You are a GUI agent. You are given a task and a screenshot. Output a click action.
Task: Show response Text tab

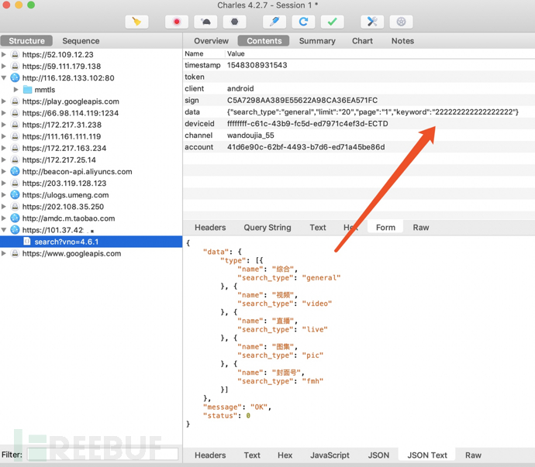[252, 455]
